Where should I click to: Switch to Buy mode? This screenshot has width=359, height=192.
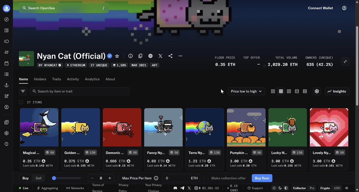tap(26, 178)
